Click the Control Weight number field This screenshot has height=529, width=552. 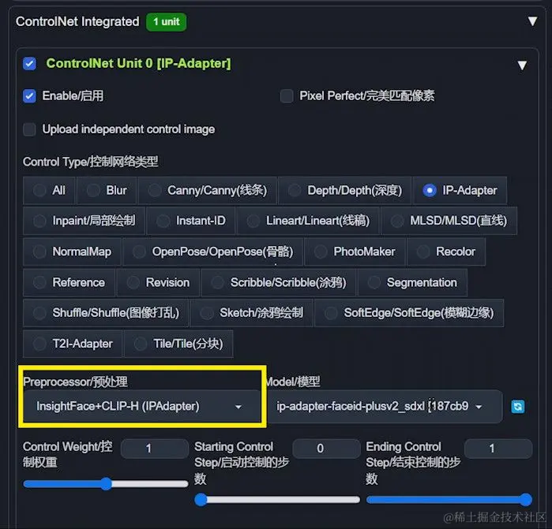click(x=155, y=449)
